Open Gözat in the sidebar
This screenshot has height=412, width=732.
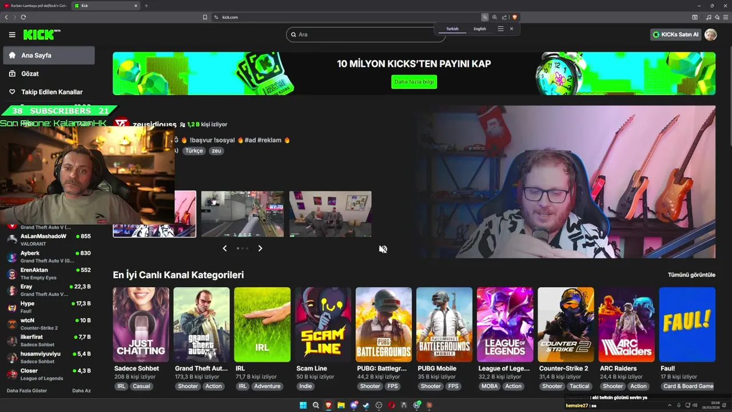49,74
